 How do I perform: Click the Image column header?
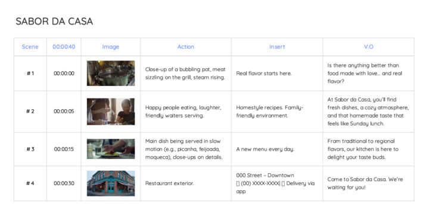pos(111,47)
